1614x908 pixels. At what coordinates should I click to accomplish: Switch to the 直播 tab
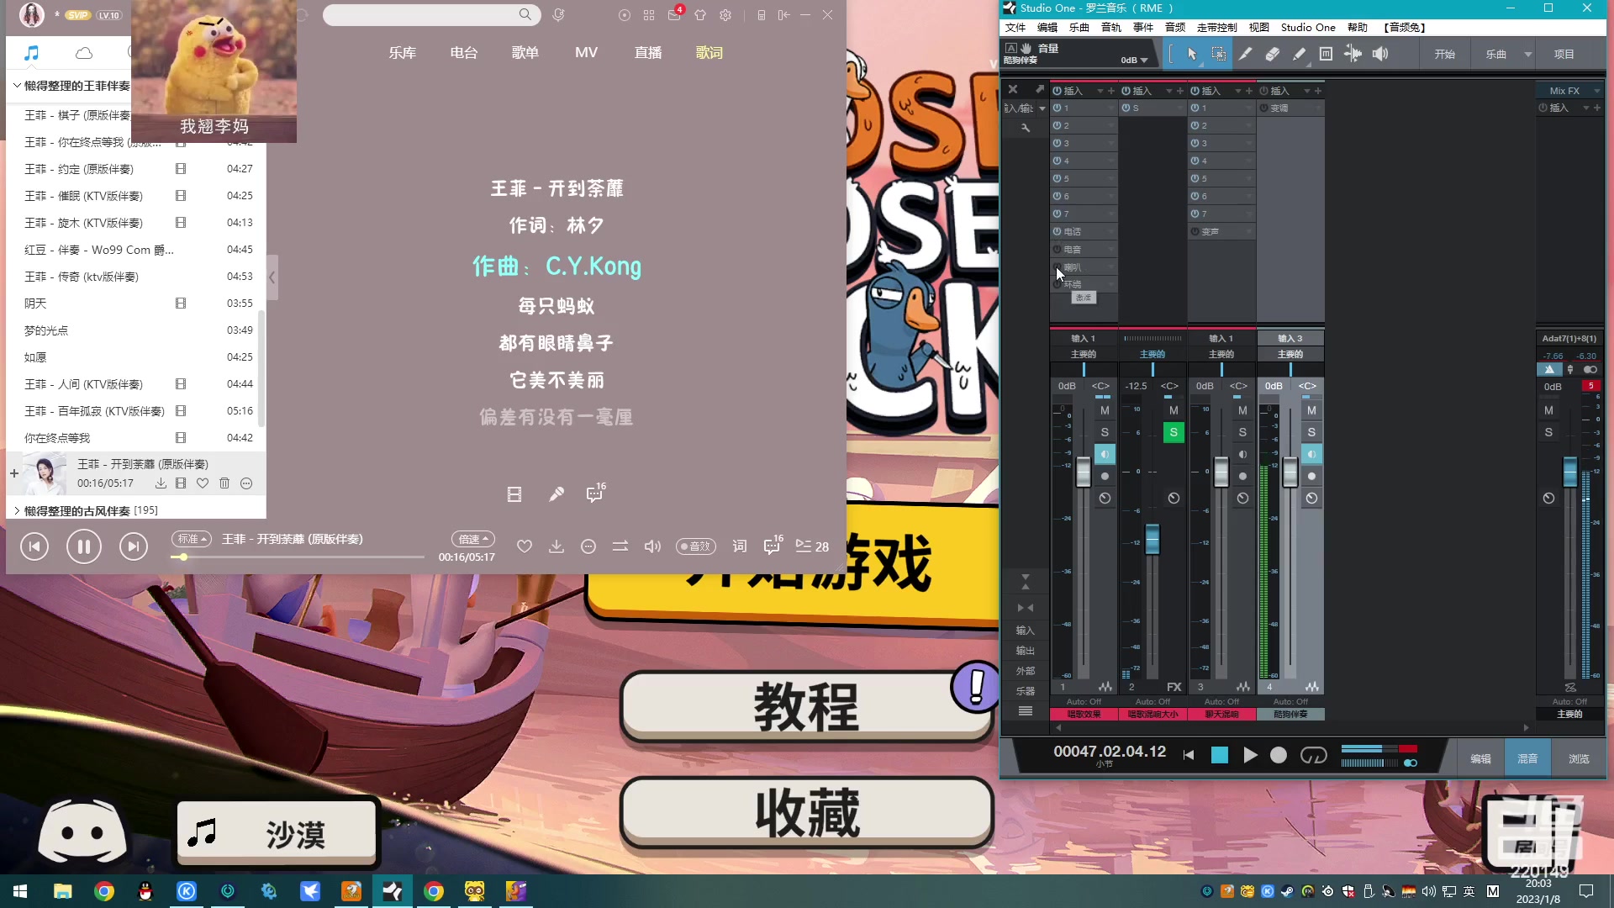tap(648, 52)
